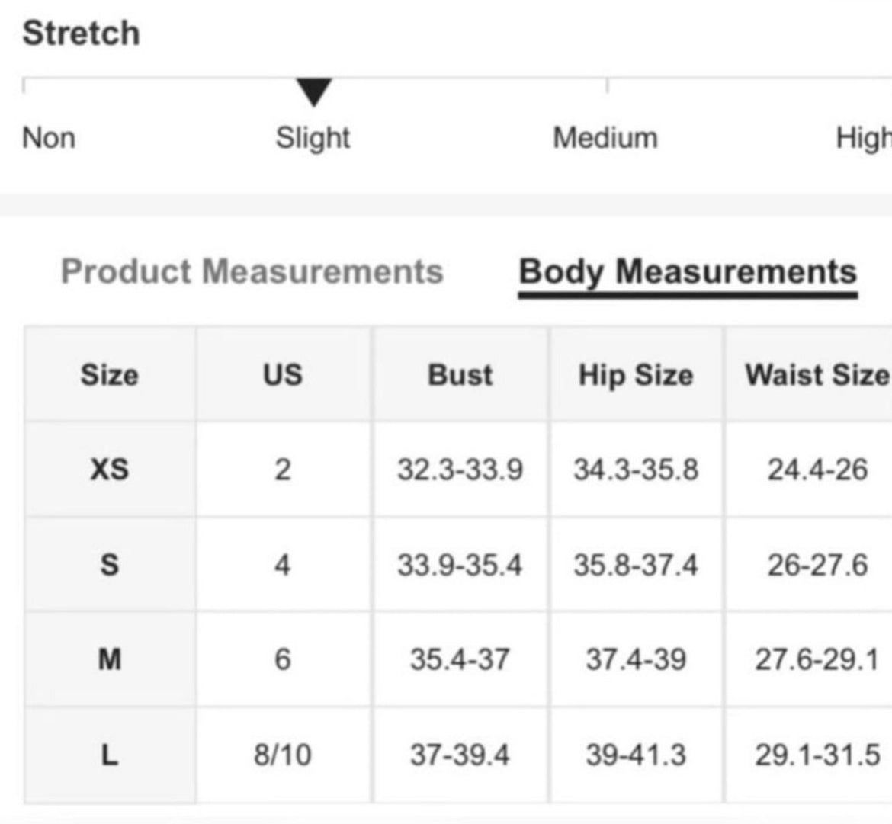Click the Bust column header
This screenshot has width=892, height=824.
[x=460, y=375]
